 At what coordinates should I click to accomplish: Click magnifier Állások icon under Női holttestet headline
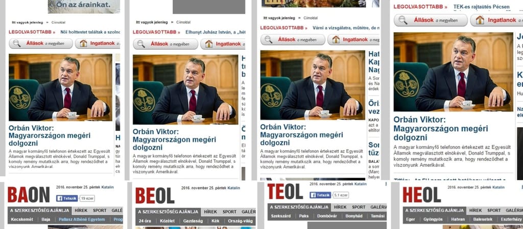pos(17,43)
